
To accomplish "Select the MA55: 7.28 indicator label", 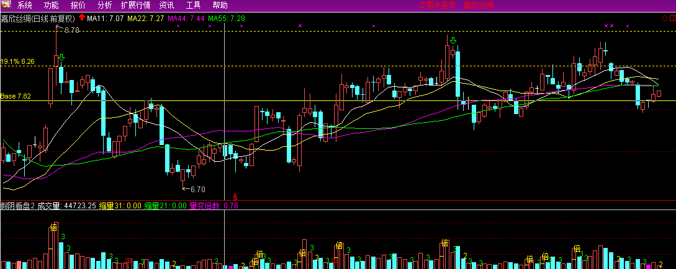I will pyautogui.click(x=227, y=19).
